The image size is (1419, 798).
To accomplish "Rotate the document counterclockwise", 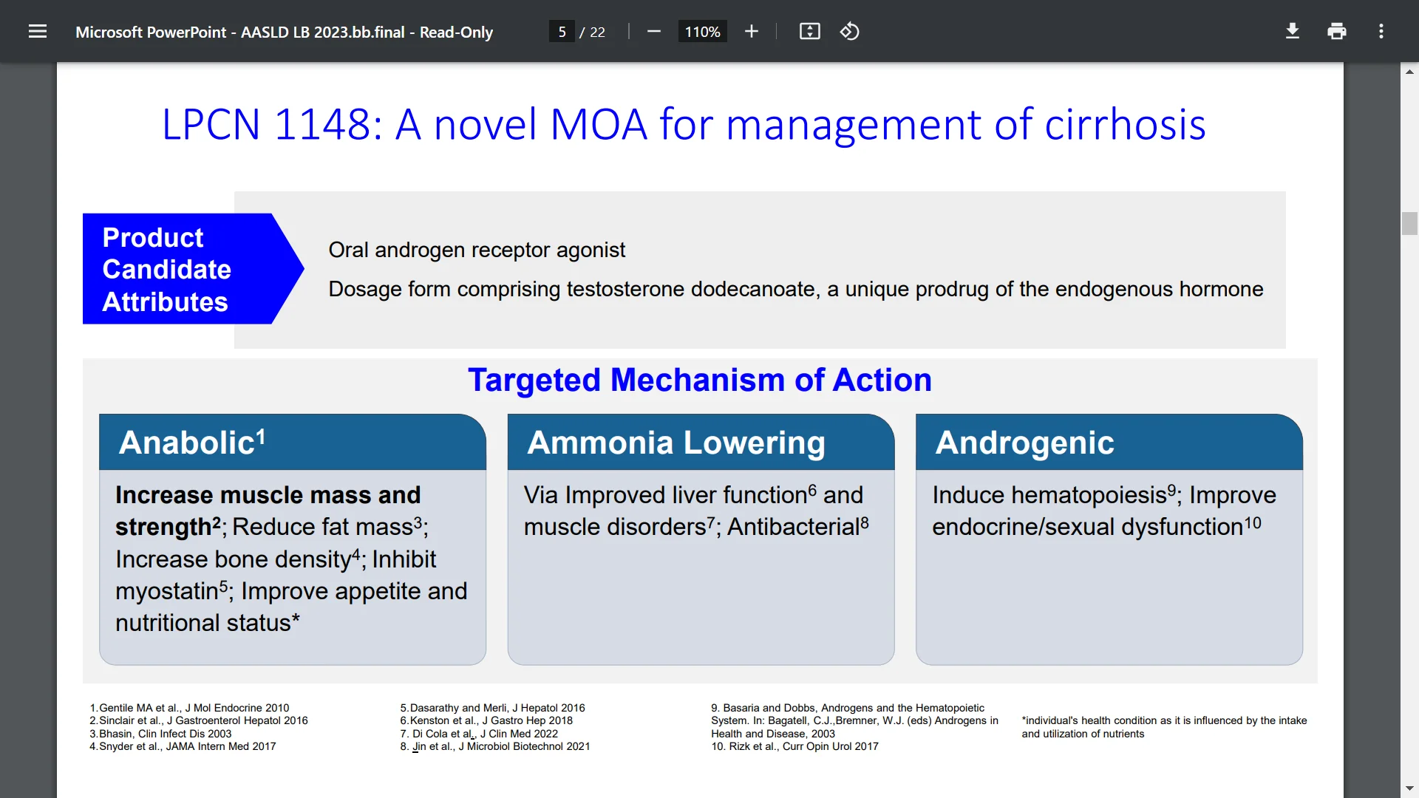I will pyautogui.click(x=849, y=31).
